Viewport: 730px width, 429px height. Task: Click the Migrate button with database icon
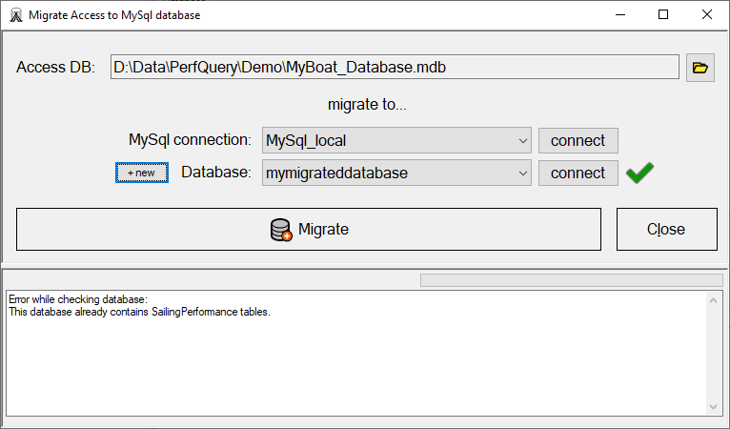click(x=309, y=229)
